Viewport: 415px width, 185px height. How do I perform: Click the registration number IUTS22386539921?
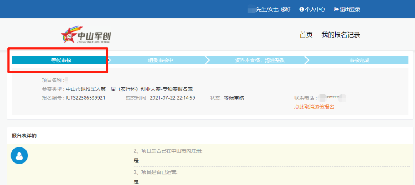tap(85, 98)
